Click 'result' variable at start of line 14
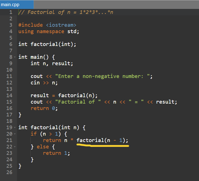Image resolution: width=199 pixels, height=181 pixels. [x=40, y=96]
